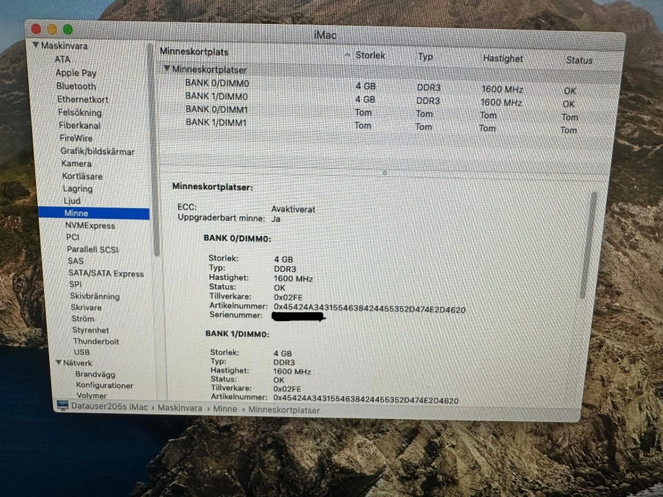Select Styrenhet in the sidebar
Image resolution: width=663 pixels, height=497 pixels.
click(x=90, y=330)
